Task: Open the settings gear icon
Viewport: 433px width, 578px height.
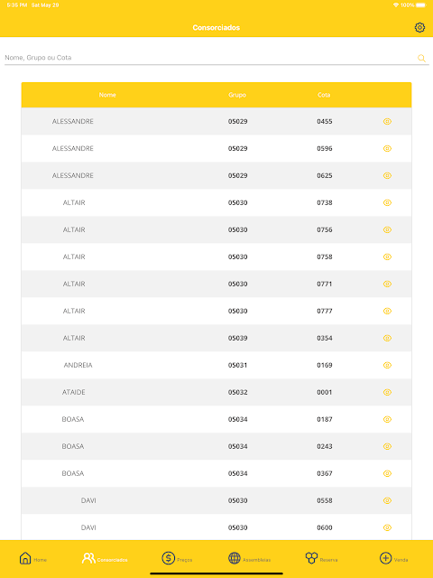Action: [419, 27]
